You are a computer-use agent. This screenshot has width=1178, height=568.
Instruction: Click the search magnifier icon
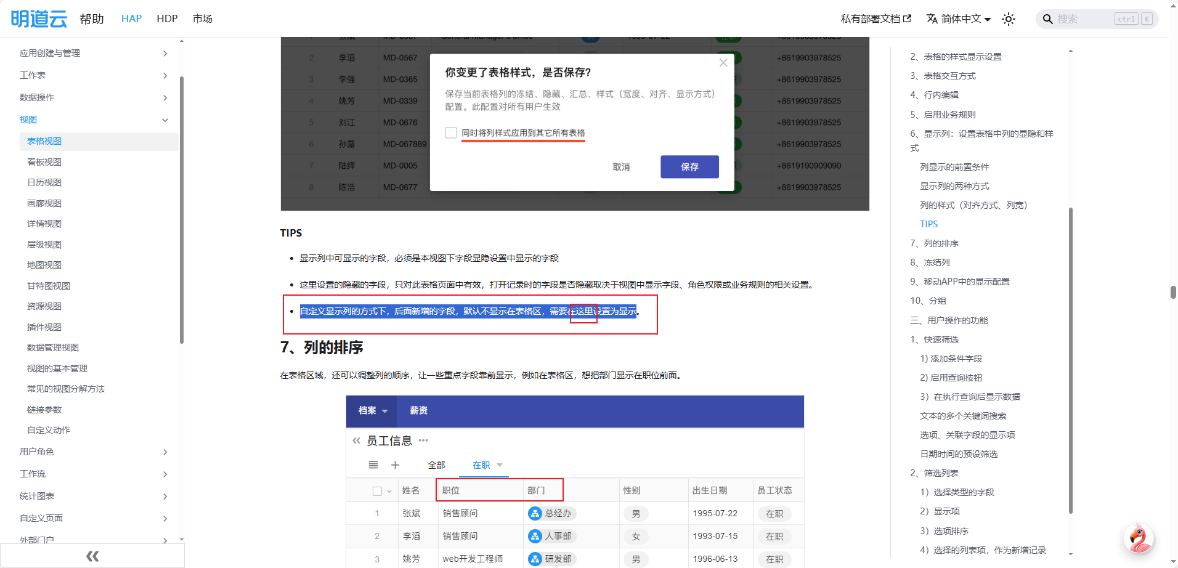(x=1047, y=19)
